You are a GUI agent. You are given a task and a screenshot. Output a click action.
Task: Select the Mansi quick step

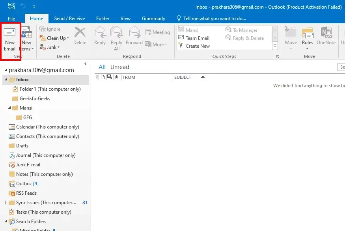click(188, 30)
